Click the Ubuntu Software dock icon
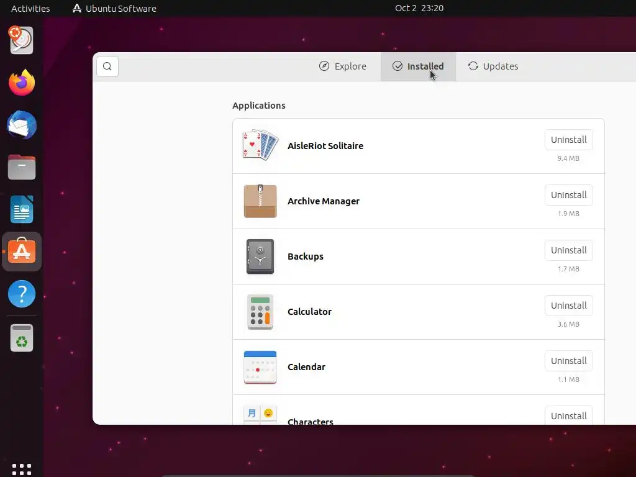636x477 pixels. [x=22, y=252]
